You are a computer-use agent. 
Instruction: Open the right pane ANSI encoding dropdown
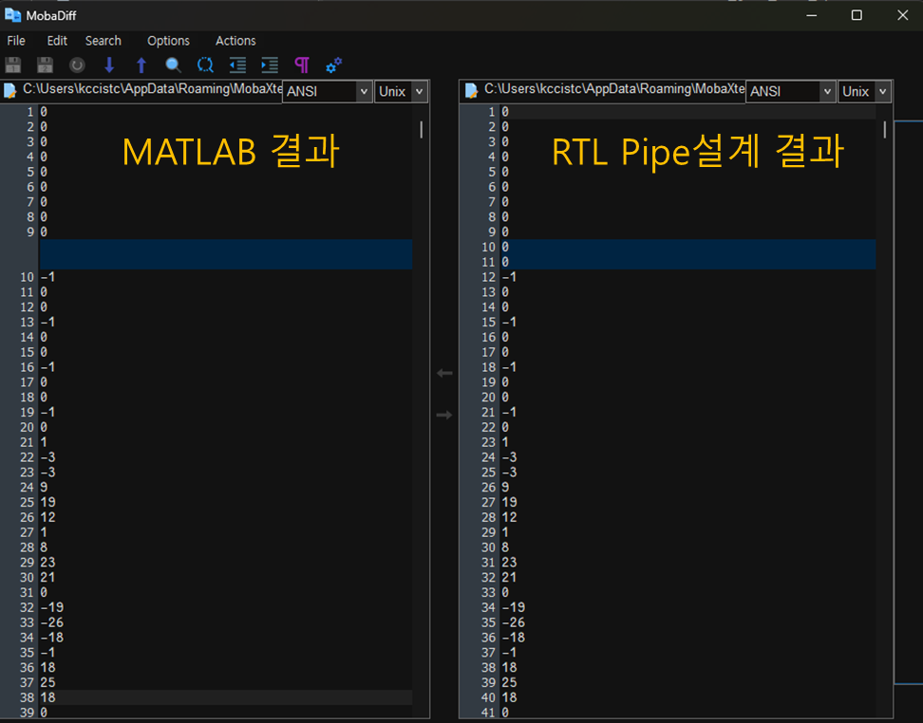click(826, 92)
